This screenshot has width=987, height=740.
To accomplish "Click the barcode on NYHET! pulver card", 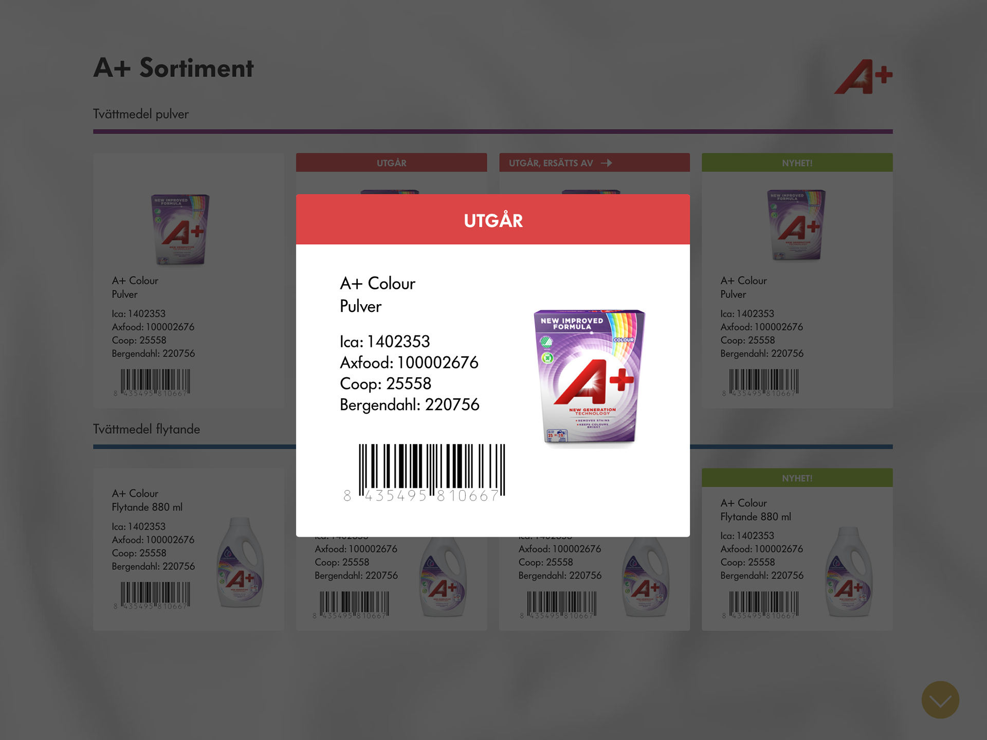I will click(761, 382).
